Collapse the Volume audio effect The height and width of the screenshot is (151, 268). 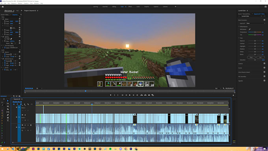point(1,52)
